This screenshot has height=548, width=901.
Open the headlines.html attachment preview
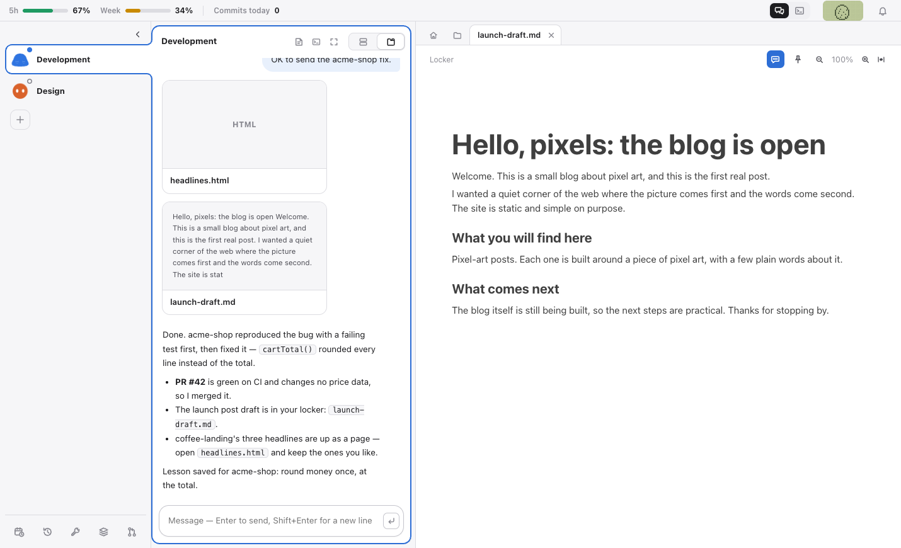click(x=244, y=125)
